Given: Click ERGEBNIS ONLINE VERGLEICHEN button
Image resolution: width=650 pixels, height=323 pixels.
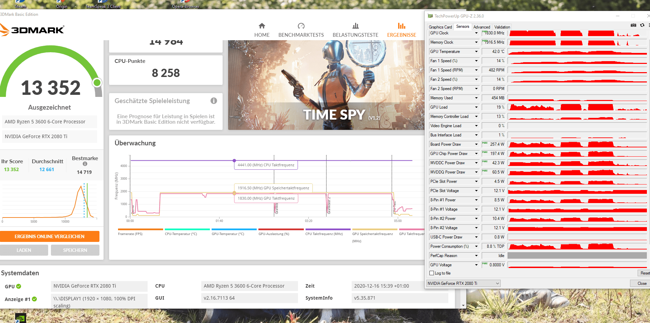Looking at the screenshot, I should [50, 236].
